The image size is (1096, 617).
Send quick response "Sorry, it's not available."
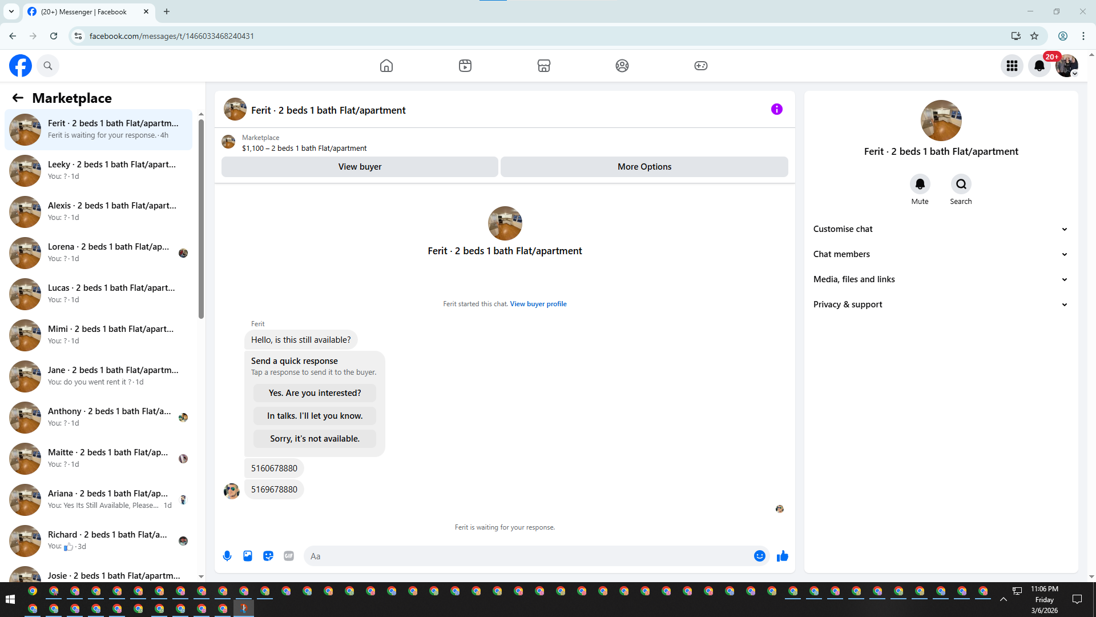pyautogui.click(x=315, y=439)
